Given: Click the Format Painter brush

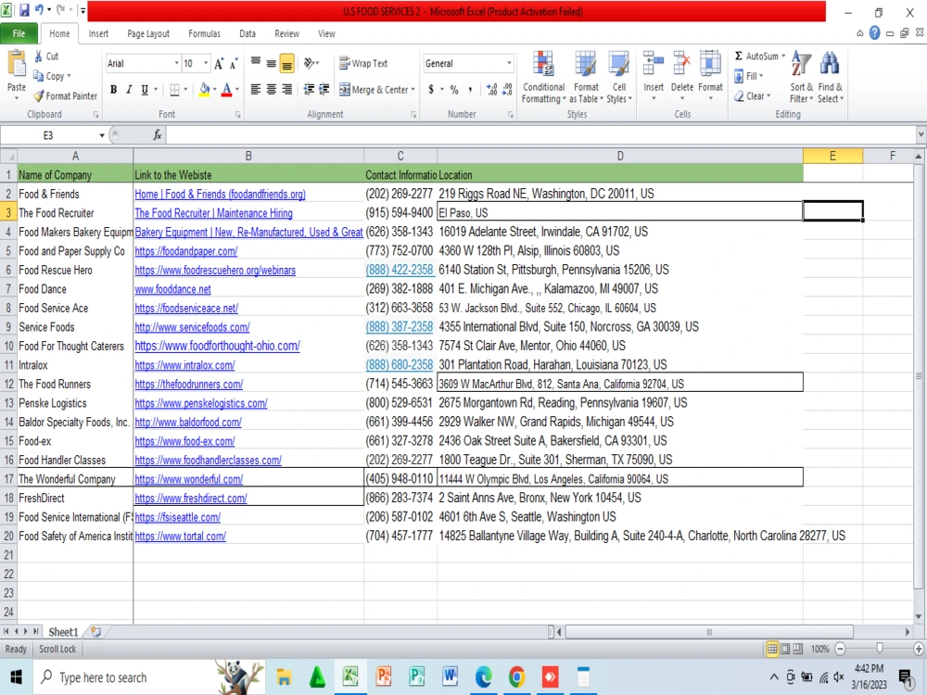Looking at the screenshot, I should tap(39, 95).
